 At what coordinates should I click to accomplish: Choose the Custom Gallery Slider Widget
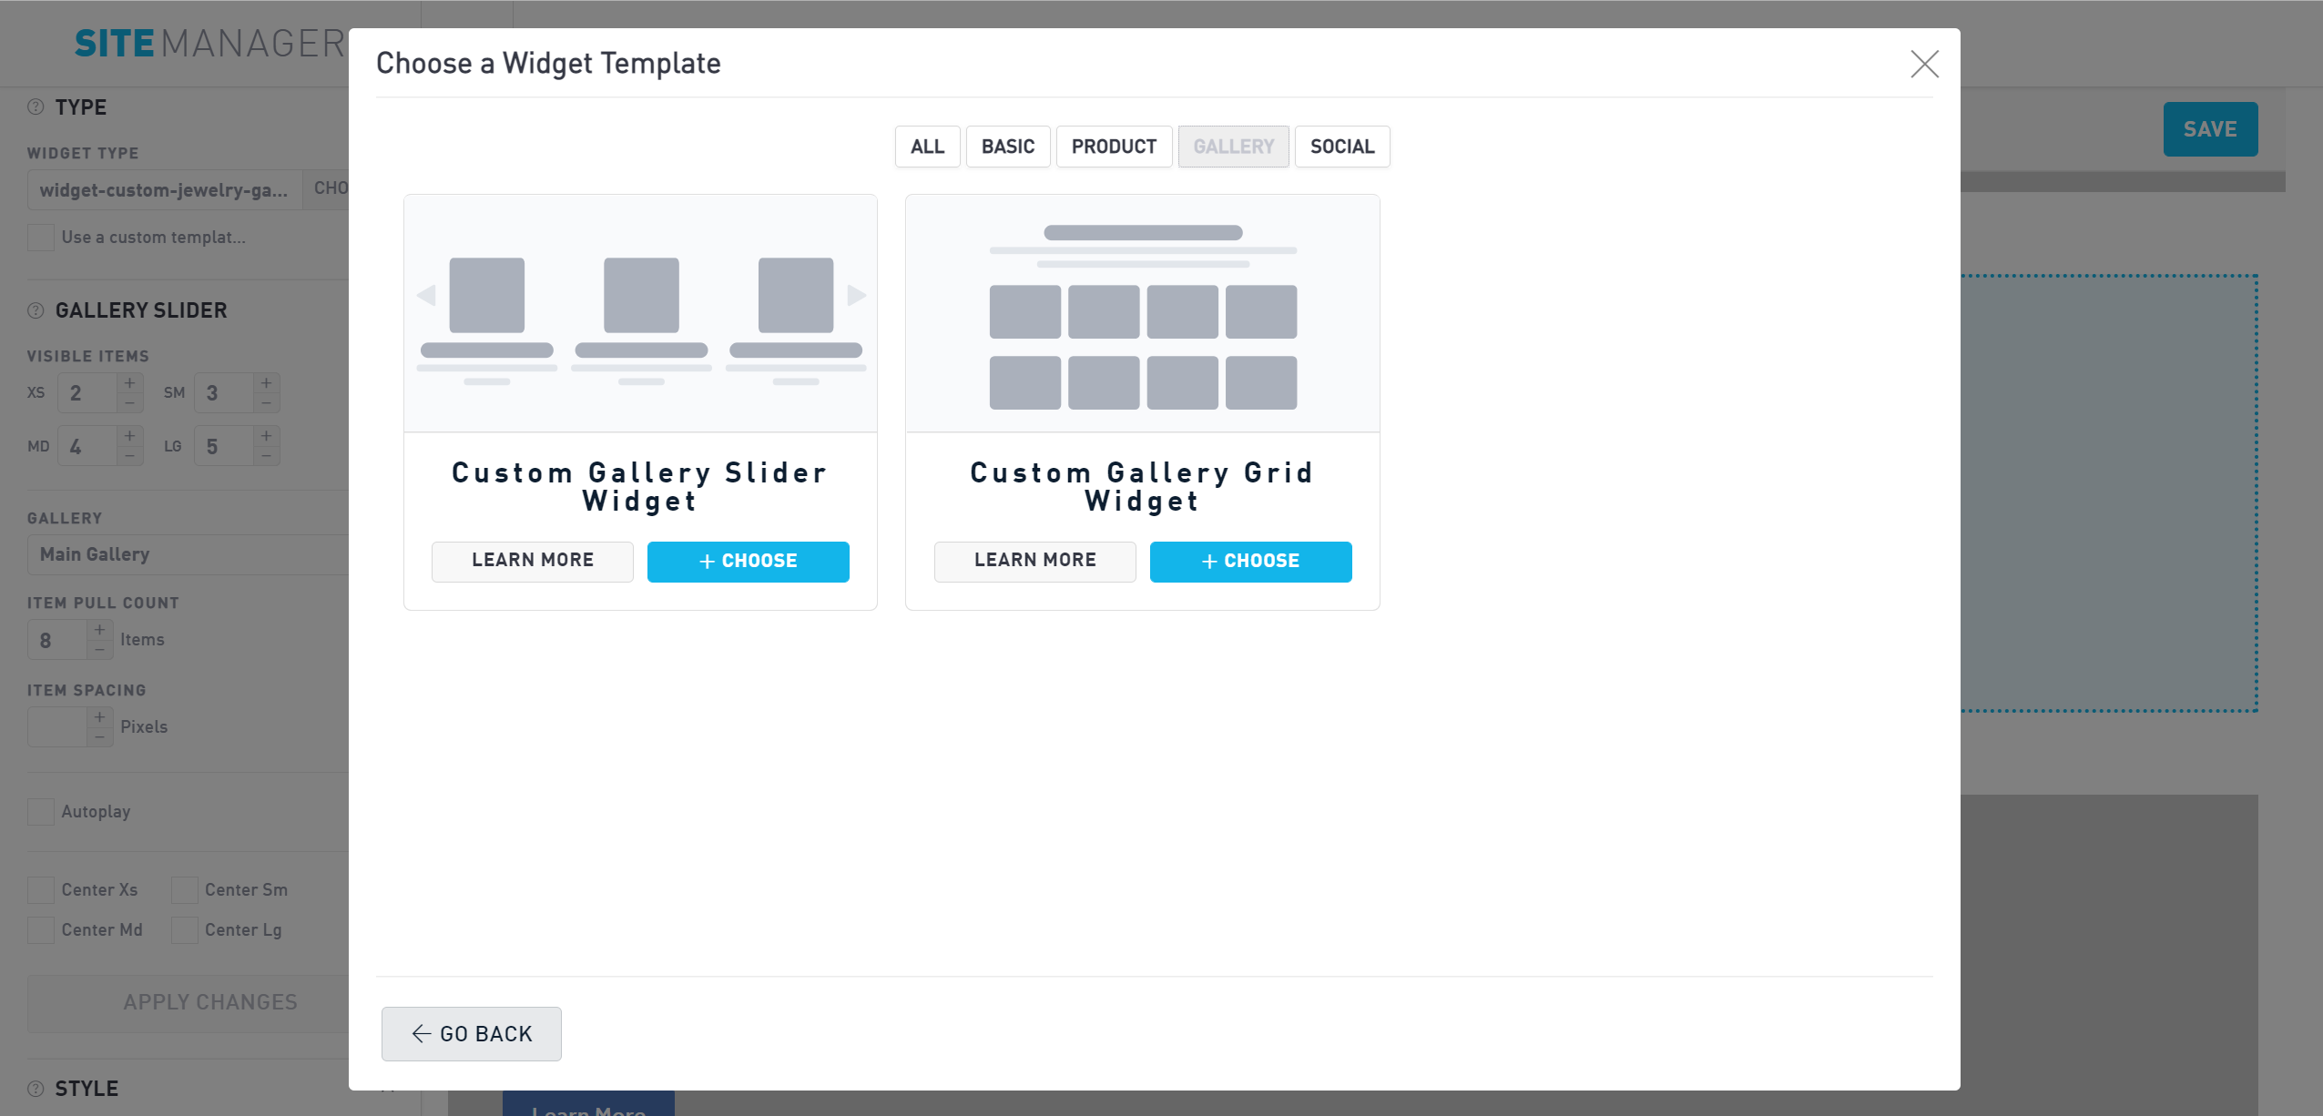(x=748, y=561)
